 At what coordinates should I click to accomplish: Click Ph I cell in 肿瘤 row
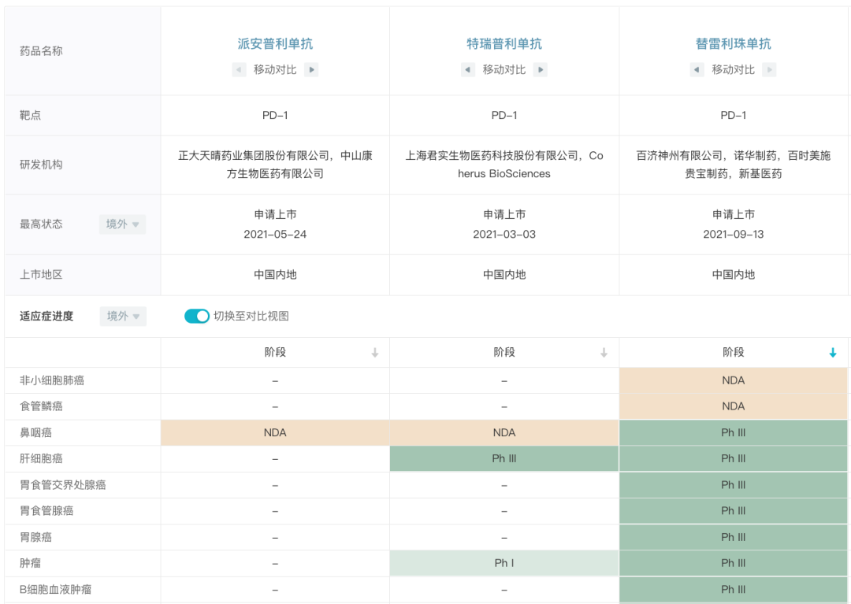pos(504,563)
